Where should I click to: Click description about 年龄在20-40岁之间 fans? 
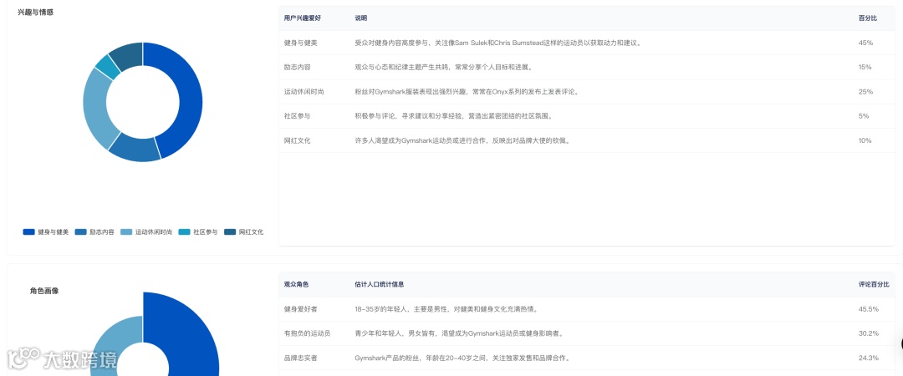pos(462,358)
